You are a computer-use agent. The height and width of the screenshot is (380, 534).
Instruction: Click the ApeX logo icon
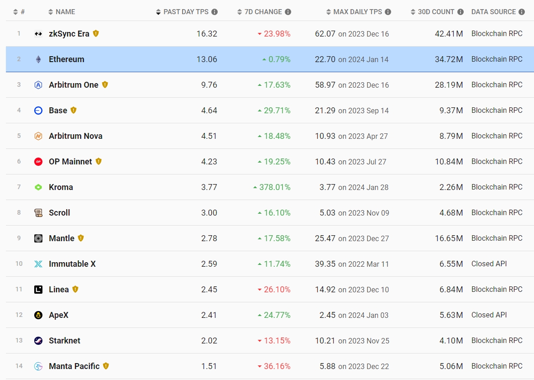coord(38,315)
